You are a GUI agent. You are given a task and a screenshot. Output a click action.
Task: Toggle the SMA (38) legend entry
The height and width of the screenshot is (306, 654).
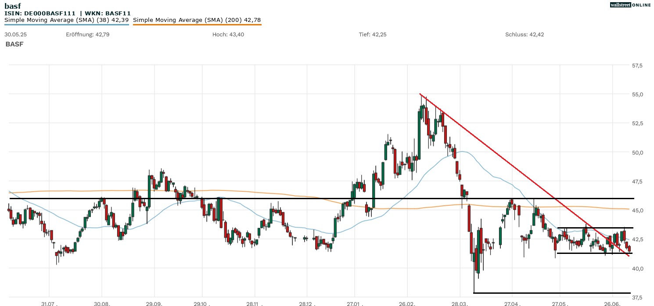(x=66, y=20)
